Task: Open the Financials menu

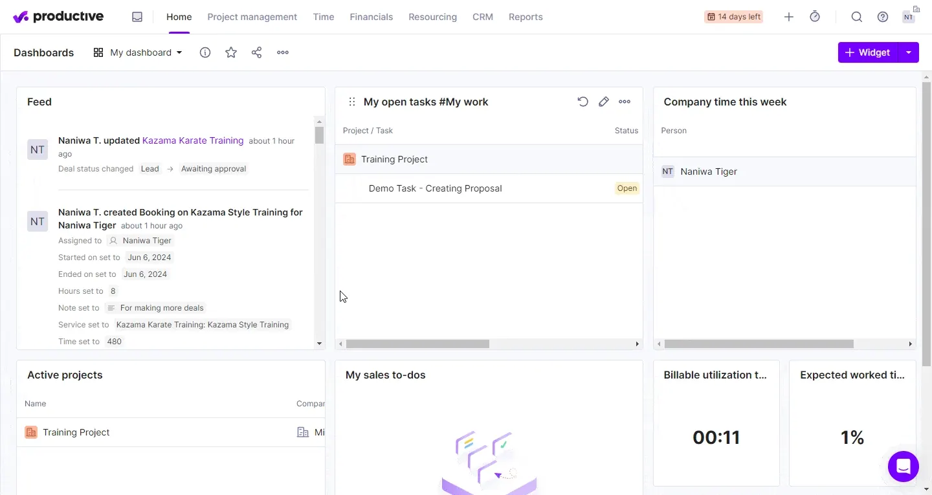Action: coord(372,17)
